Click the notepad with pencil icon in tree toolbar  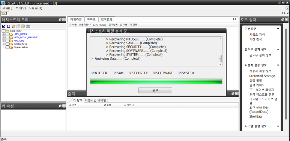pos(23,26)
